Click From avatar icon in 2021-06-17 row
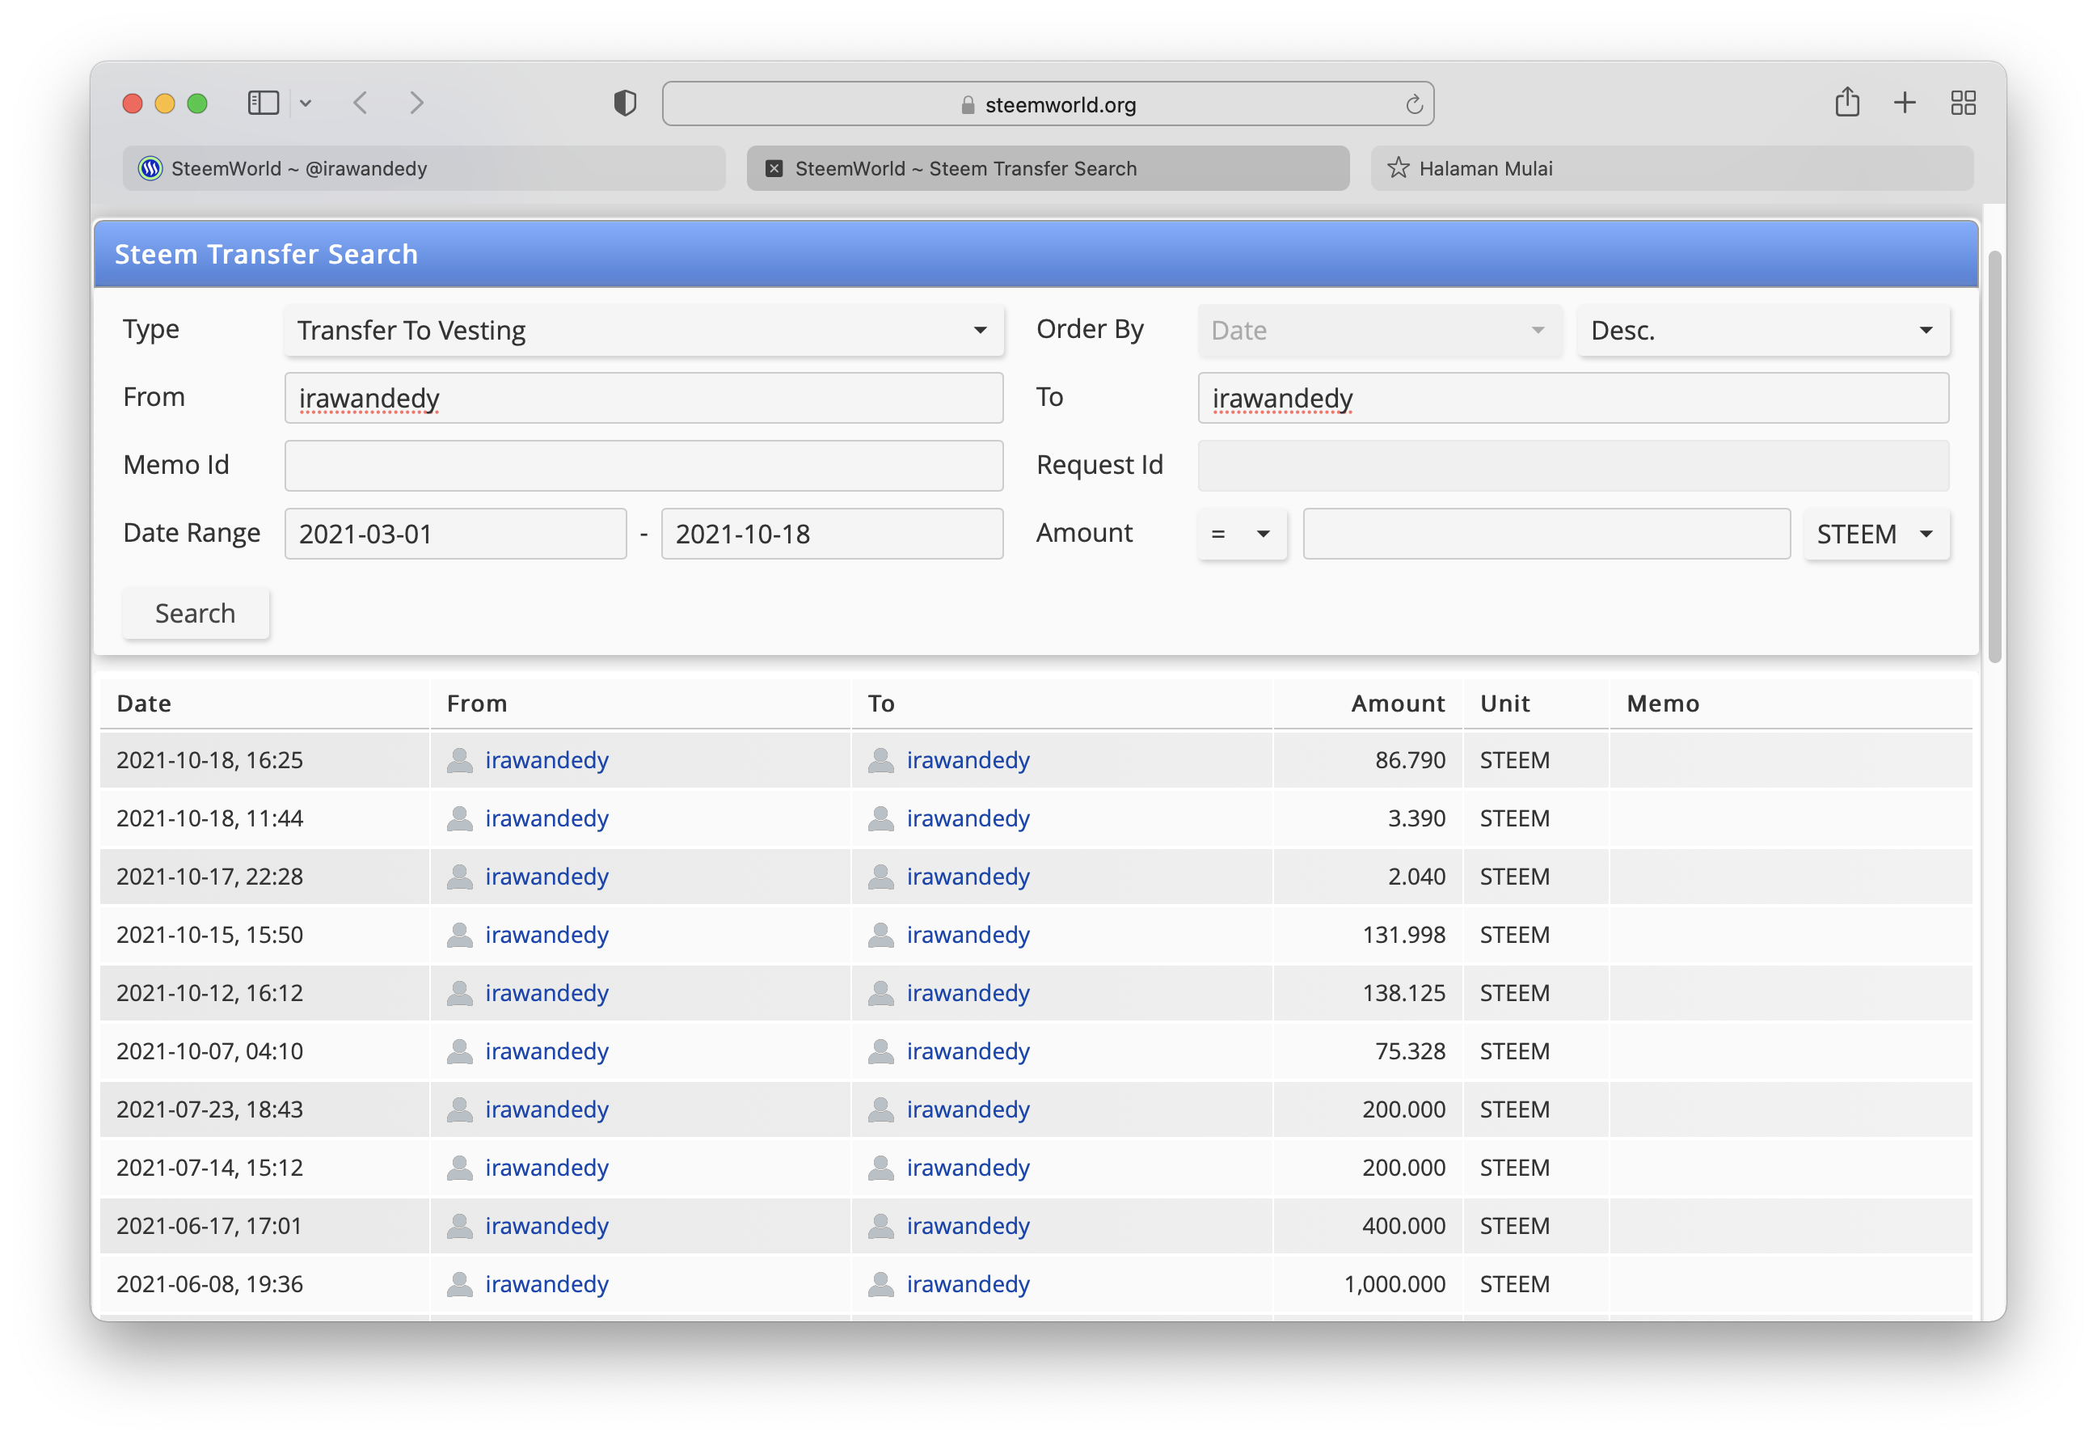Image resolution: width=2097 pixels, height=1441 pixels. tap(459, 1226)
